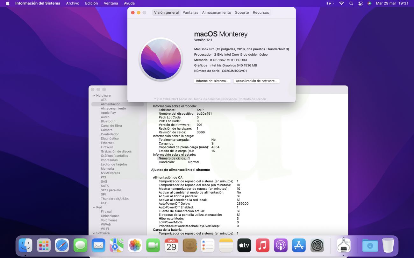Open App Store in Dock
This screenshot has height=258, width=414.
click(x=299, y=245)
